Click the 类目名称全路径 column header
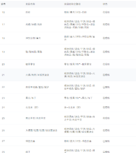This screenshot has height=153, width=136. tap(72, 4)
